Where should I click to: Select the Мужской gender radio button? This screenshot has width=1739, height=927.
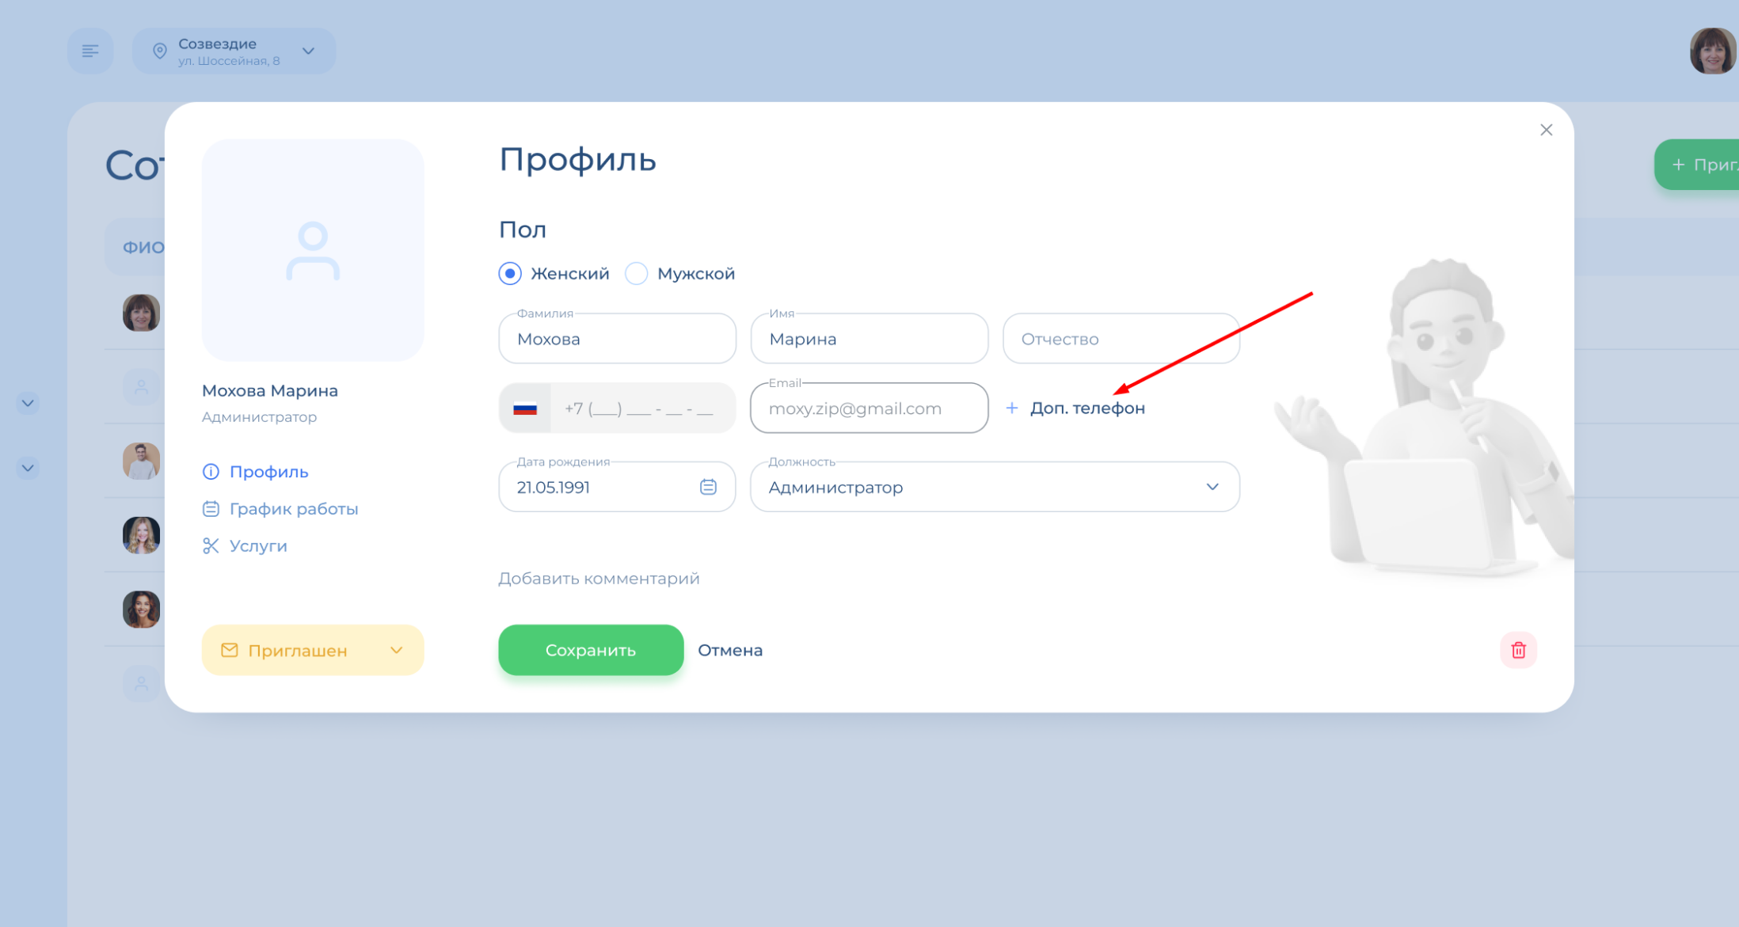(637, 274)
